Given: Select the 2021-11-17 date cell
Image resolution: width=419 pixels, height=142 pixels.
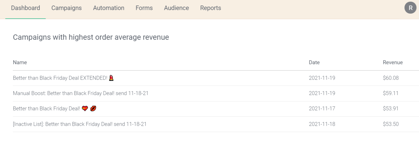Looking at the screenshot, I should pos(322,109).
